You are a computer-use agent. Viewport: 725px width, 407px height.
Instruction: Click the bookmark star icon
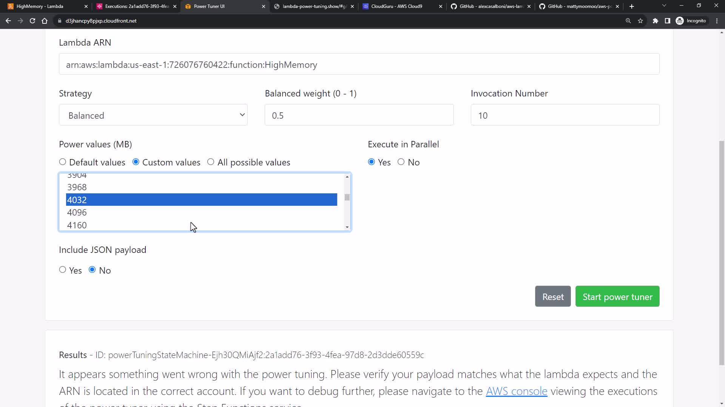click(x=640, y=21)
